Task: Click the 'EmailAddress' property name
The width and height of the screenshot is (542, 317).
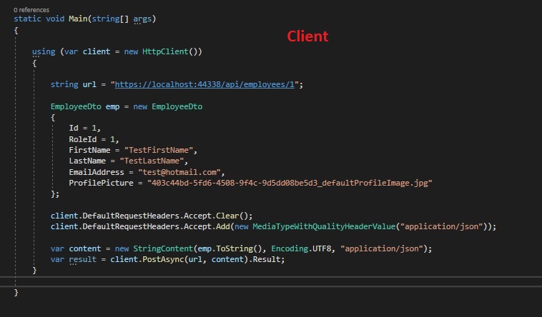Action: pyautogui.click(x=97, y=172)
